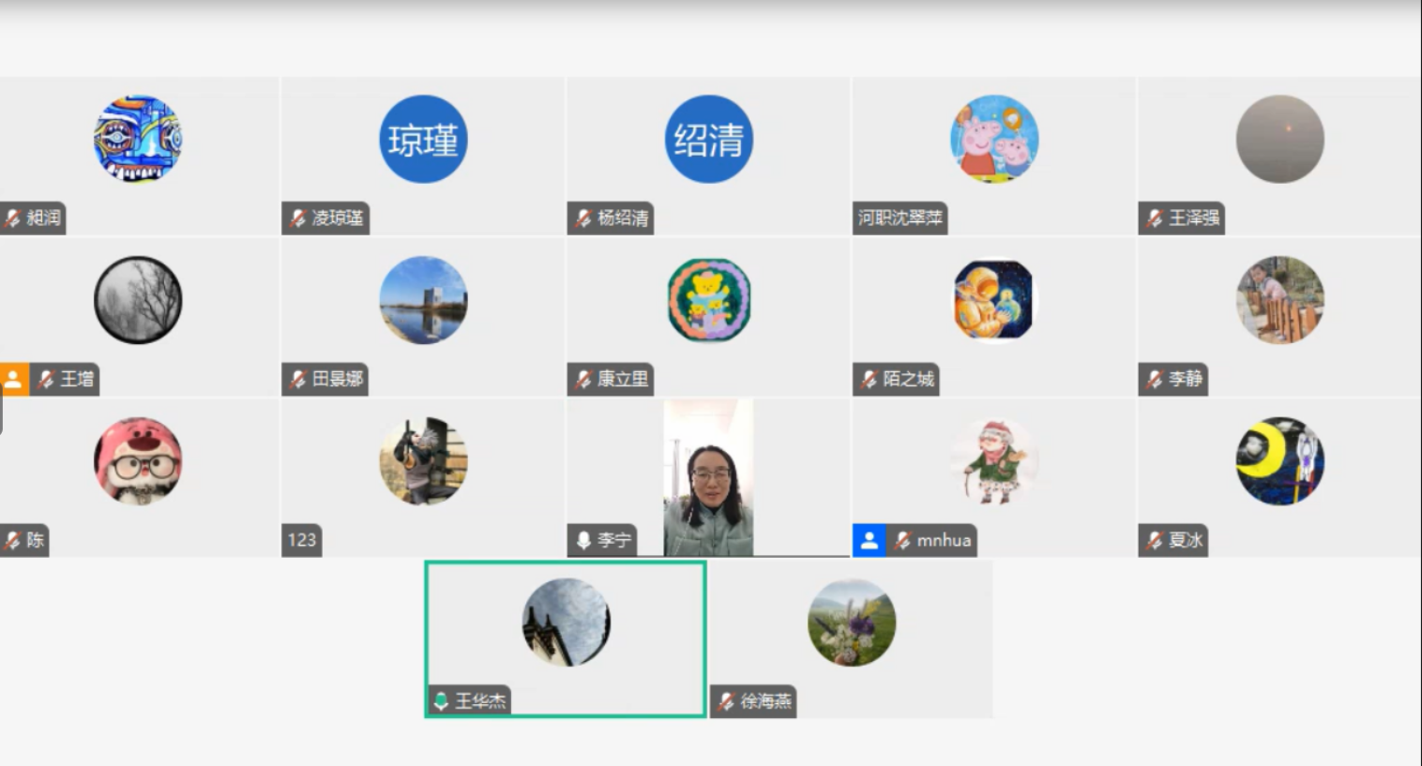This screenshot has height=766, width=1422.
Task: Click the blue 琼瑾 text avatar
Action: tap(423, 140)
